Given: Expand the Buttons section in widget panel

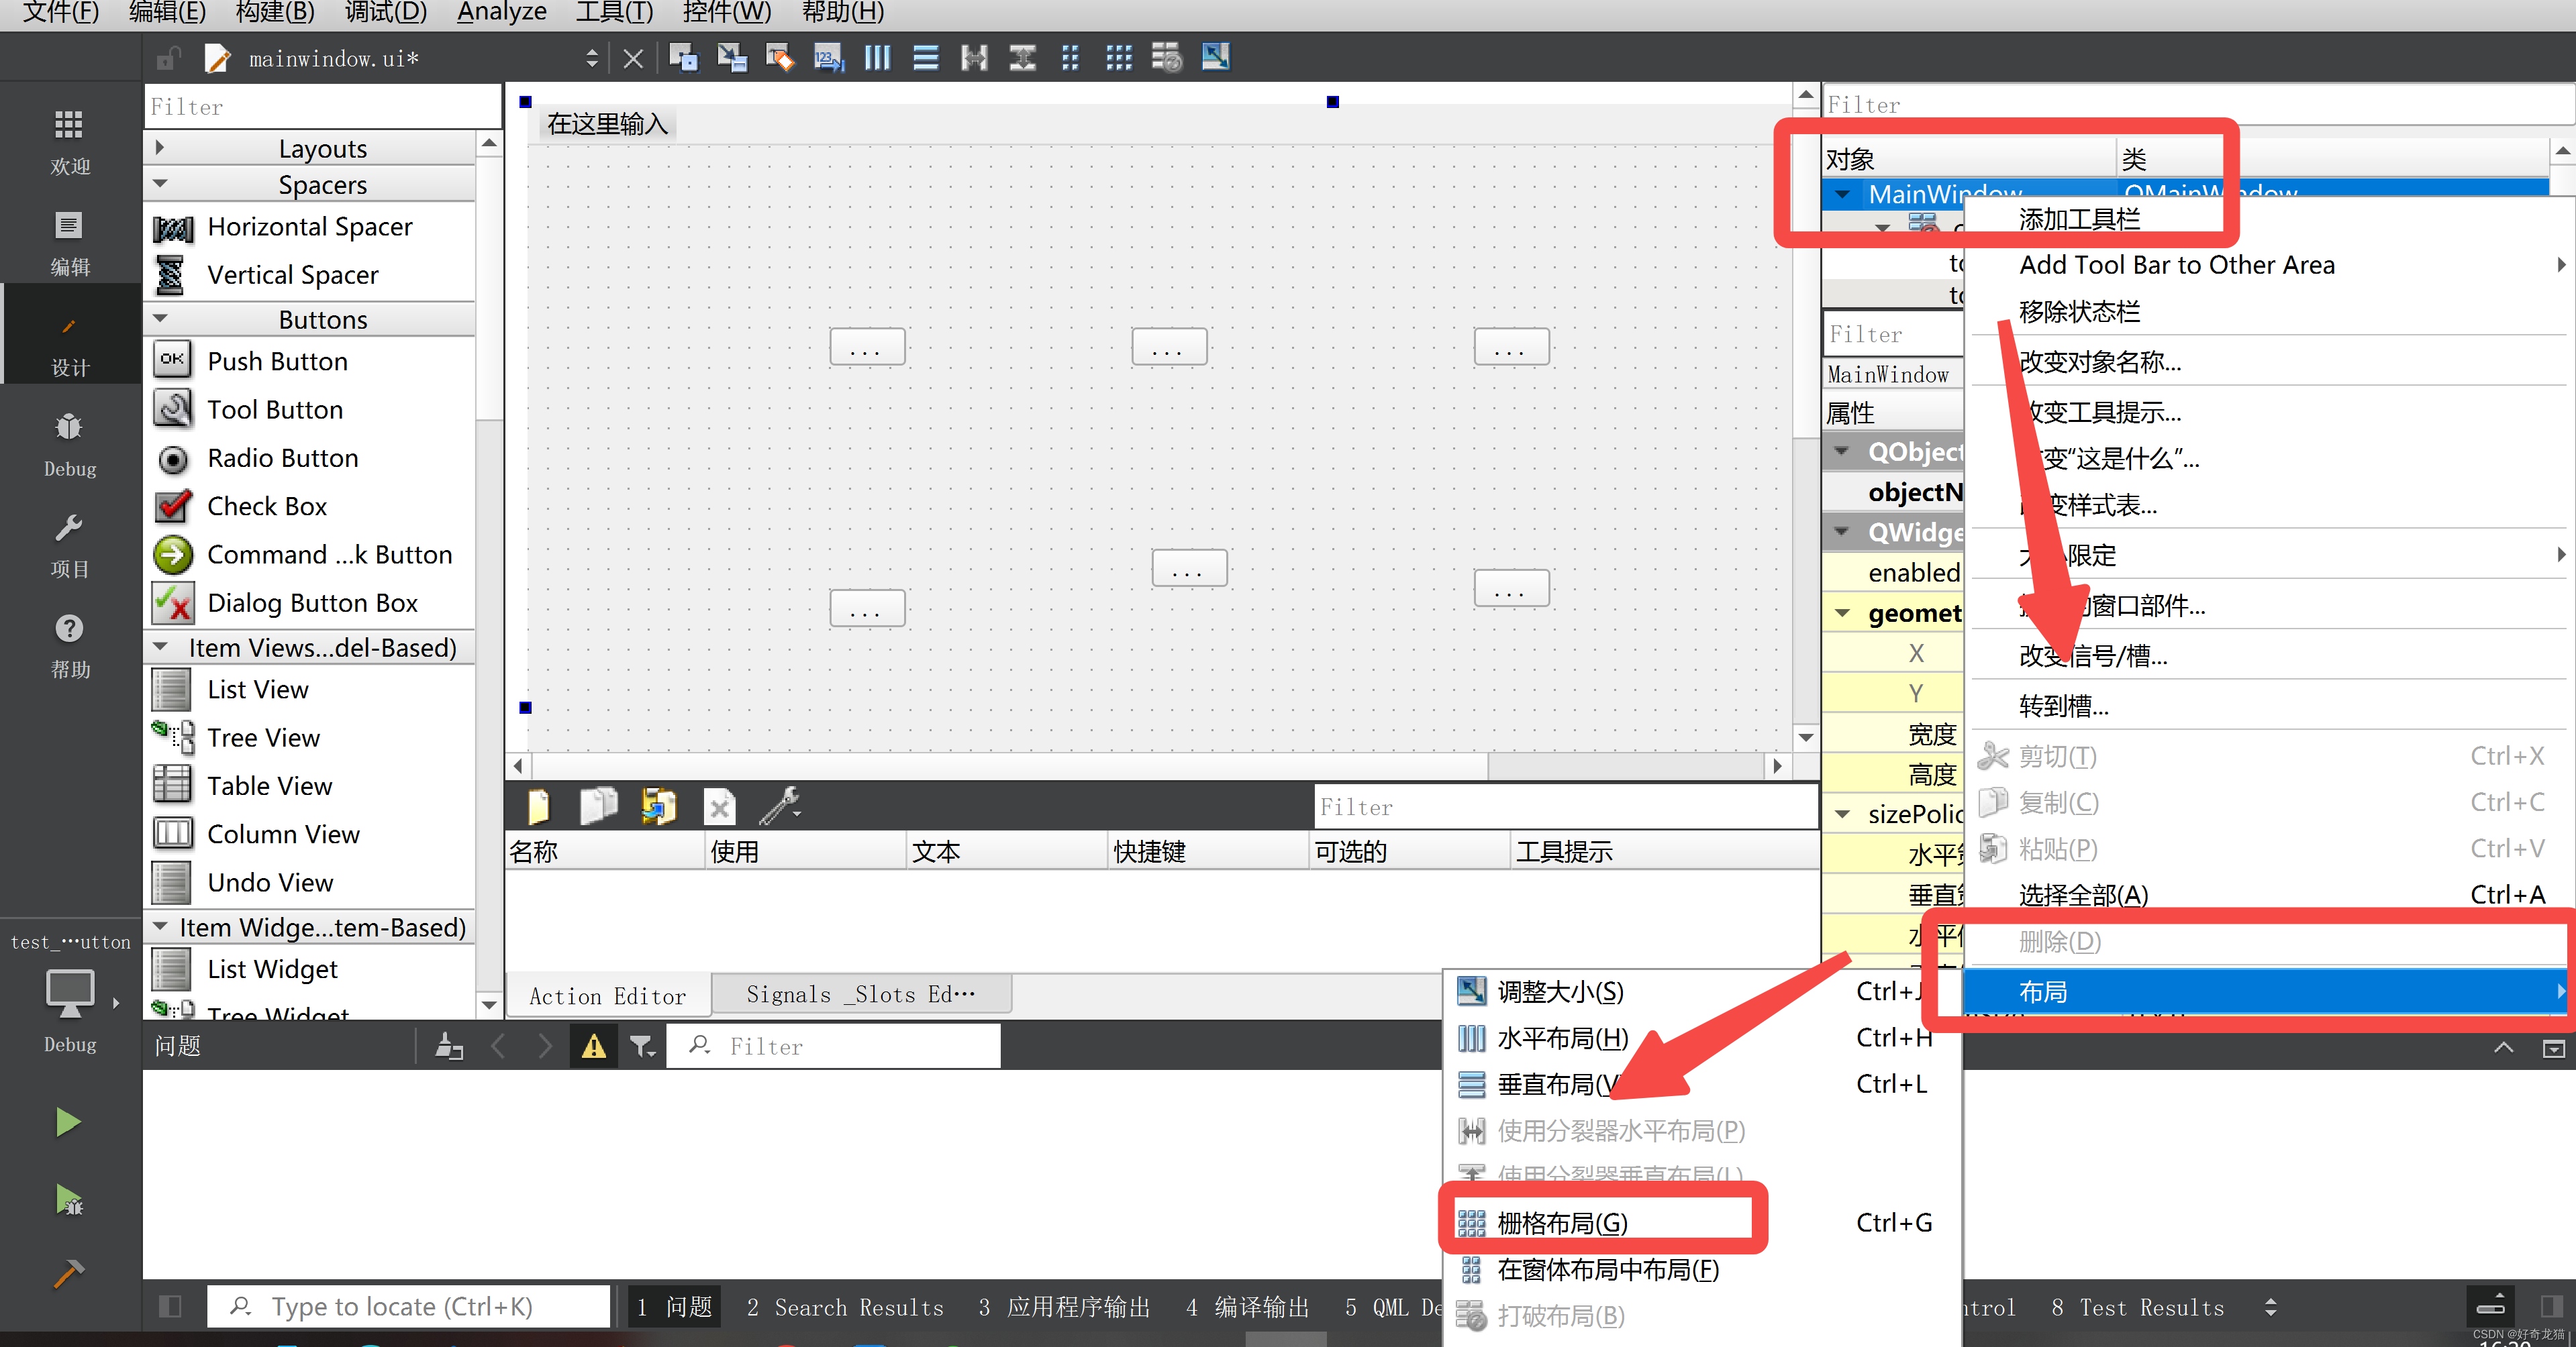Looking at the screenshot, I should [x=322, y=320].
